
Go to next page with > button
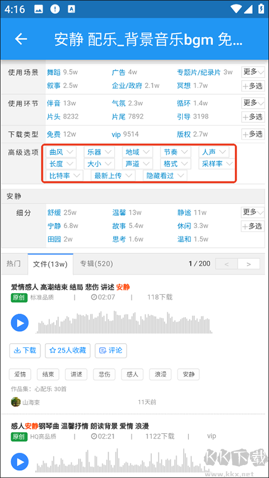(x=249, y=264)
